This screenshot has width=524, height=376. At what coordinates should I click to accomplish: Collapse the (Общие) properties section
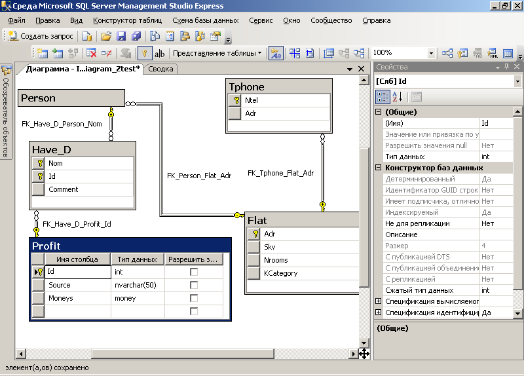pyautogui.click(x=378, y=112)
